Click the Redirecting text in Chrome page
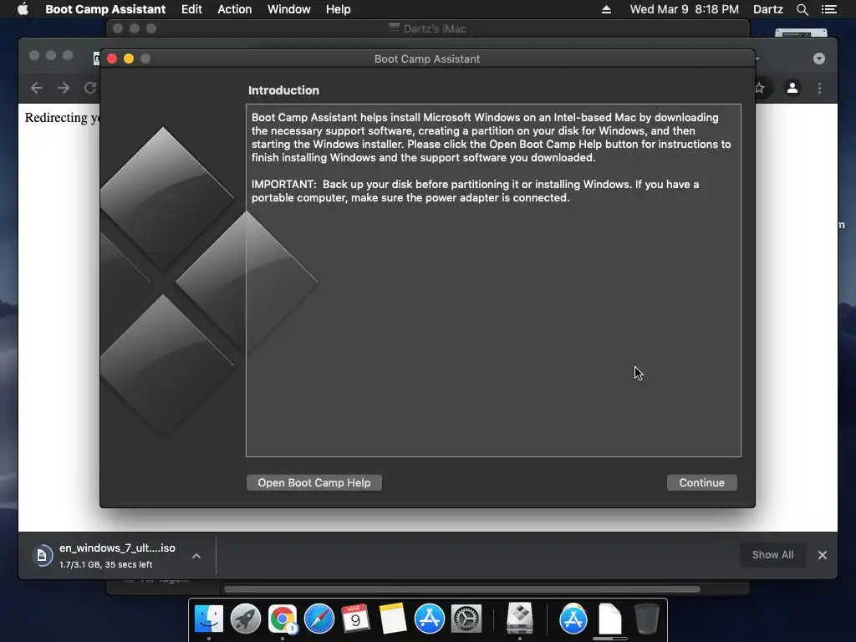856x642 pixels. click(x=62, y=117)
